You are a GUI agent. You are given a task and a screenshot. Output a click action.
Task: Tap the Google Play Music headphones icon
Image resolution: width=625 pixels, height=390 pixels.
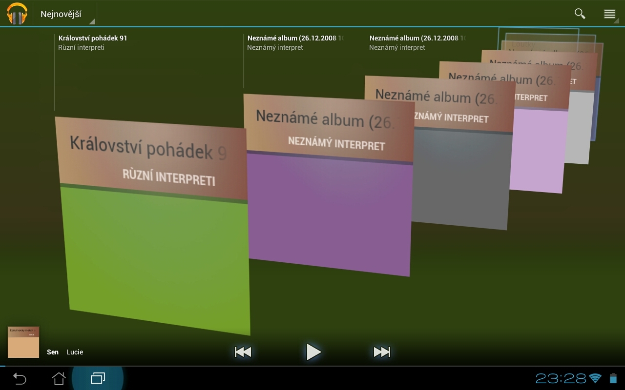click(x=17, y=14)
